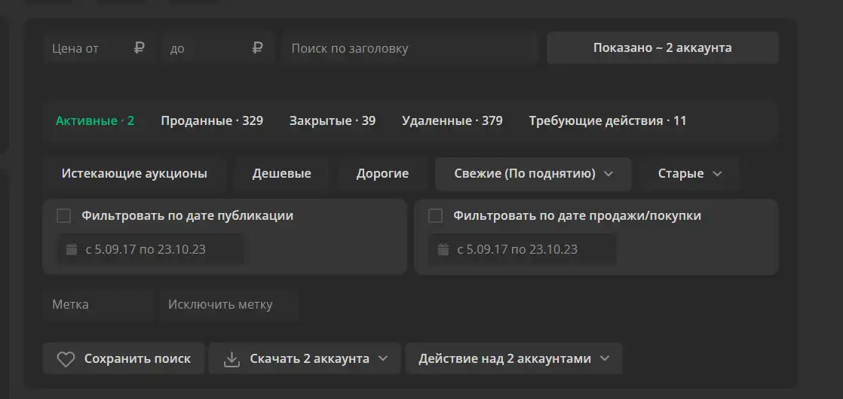The image size is (843, 399).
Task: Click 'Сохранить поиск' button text
Action: (x=138, y=359)
